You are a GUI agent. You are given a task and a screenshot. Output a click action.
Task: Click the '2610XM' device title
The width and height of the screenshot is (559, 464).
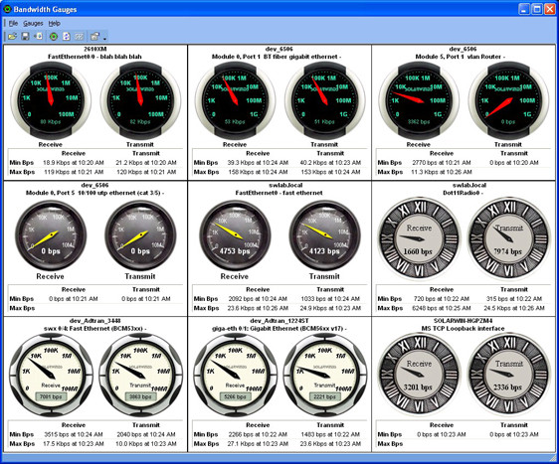coord(94,49)
